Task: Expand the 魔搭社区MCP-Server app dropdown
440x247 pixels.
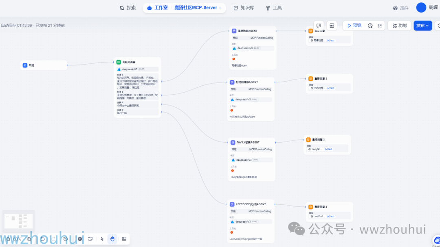Action: pyautogui.click(x=220, y=8)
